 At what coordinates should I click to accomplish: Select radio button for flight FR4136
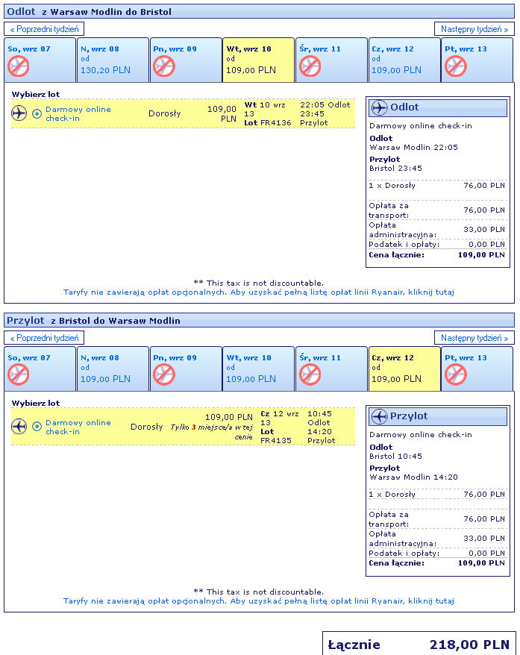(37, 113)
